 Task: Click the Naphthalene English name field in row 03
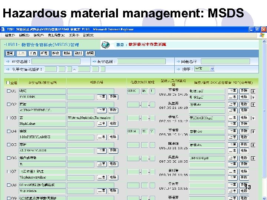click(42, 124)
